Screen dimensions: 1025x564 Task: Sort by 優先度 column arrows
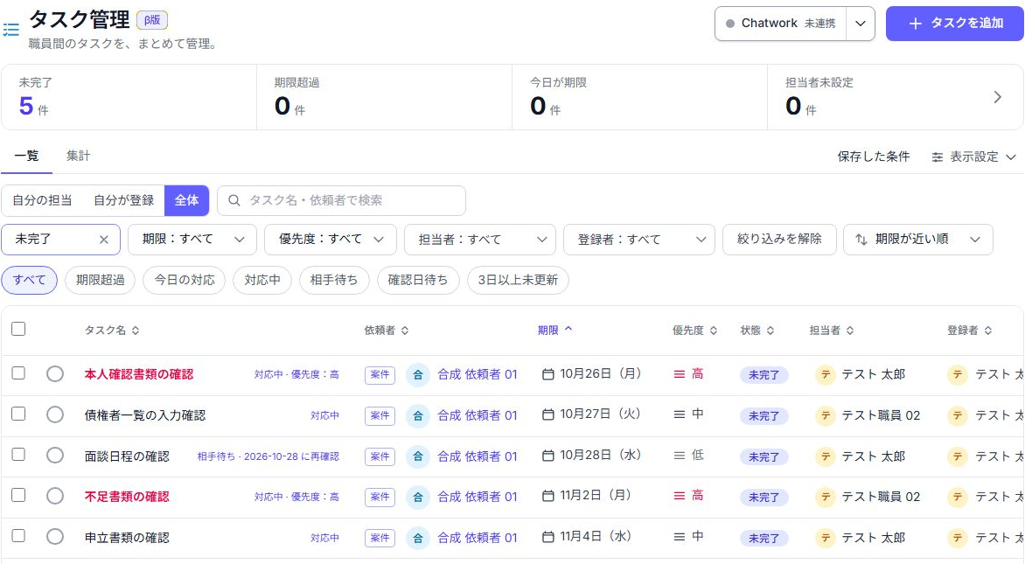click(713, 331)
